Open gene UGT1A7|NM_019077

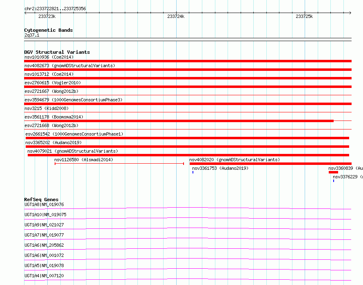[44, 235]
